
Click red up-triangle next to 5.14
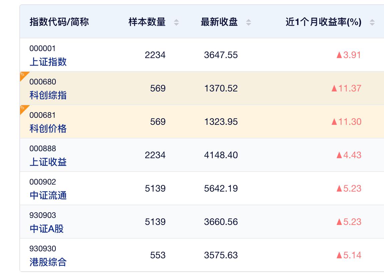point(339,255)
